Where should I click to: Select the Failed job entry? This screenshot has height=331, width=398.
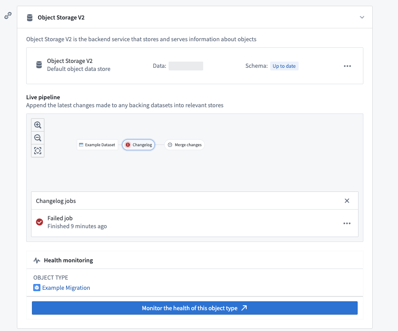pos(195,223)
